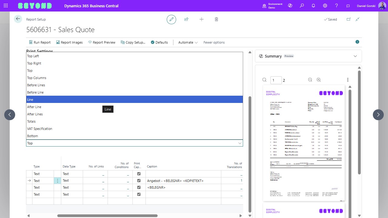This screenshot has height=218, width=388.
Task: Open the app launcher waffle menu
Action: tap(6, 6)
